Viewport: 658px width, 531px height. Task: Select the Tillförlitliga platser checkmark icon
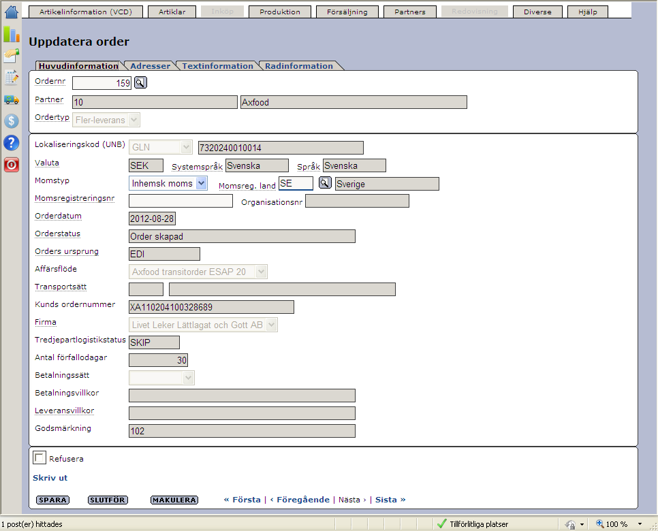441,524
